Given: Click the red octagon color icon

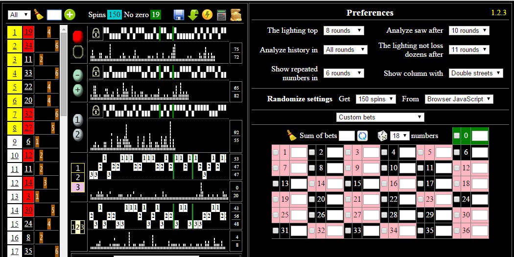Looking at the screenshot, I should [x=78, y=36].
